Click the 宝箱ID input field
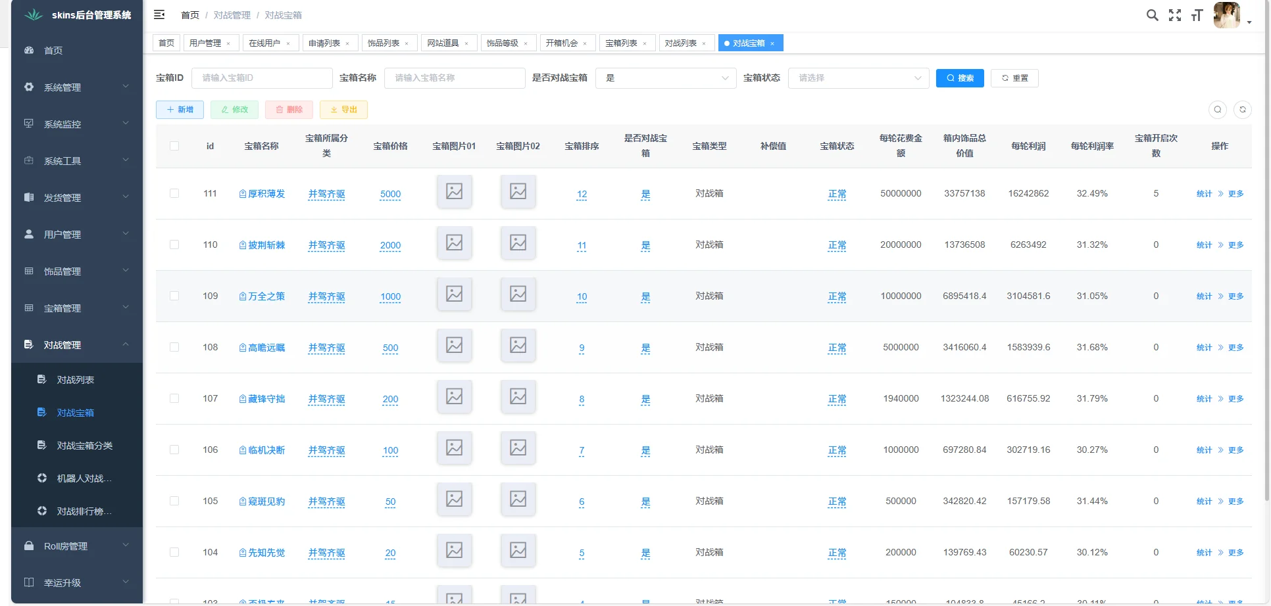Image resolution: width=1271 pixels, height=606 pixels. (x=262, y=78)
